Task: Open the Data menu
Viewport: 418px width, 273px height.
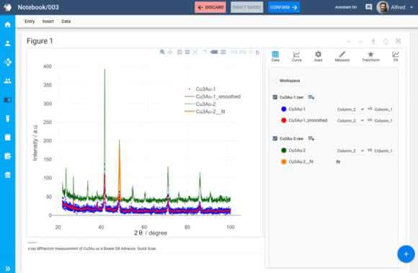Action: click(66, 22)
